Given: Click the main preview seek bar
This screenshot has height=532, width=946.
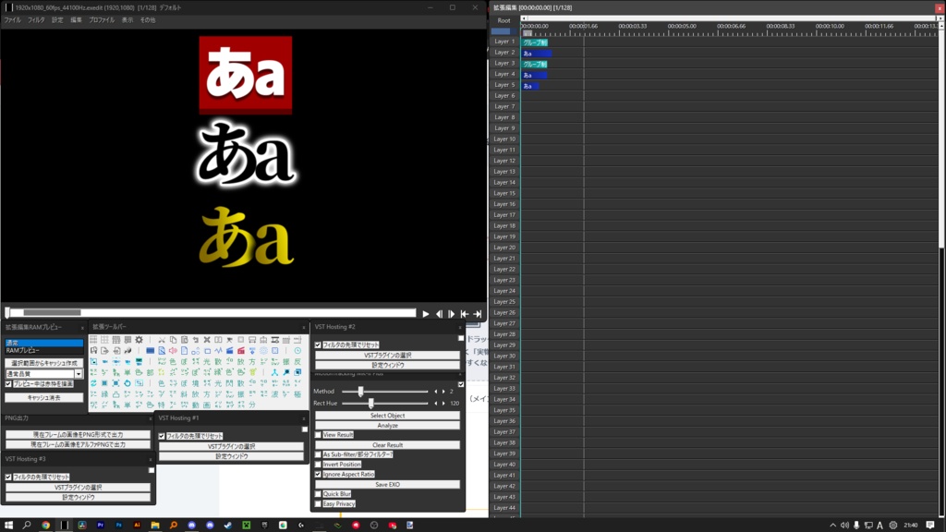Looking at the screenshot, I should [x=211, y=312].
